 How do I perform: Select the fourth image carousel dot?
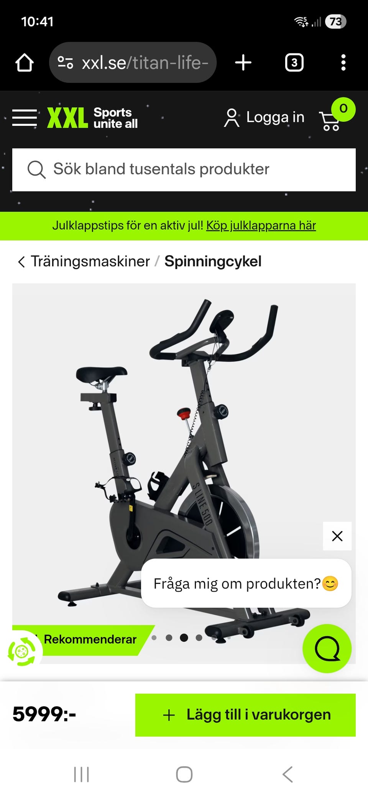tap(199, 638)
